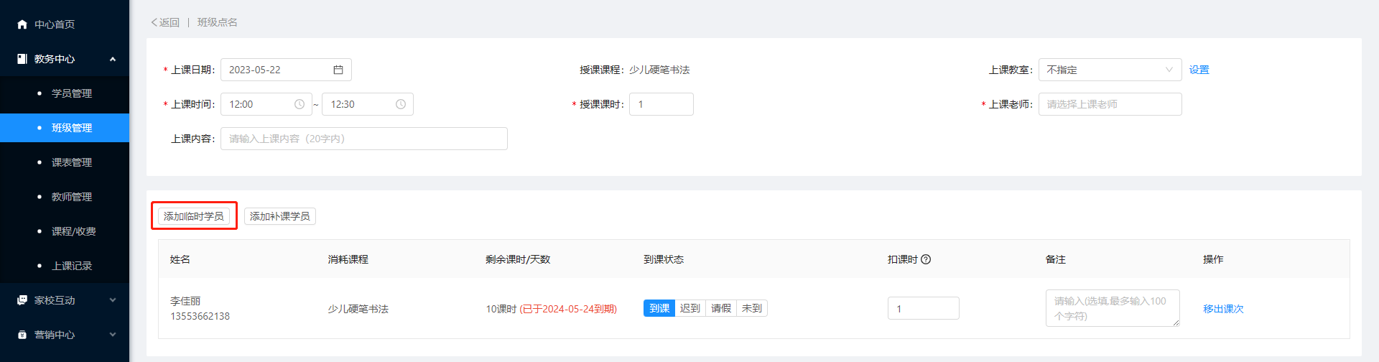Focus the 上课内容 text field
Viewport: 1379px width, 362px height.
point(364,139)
